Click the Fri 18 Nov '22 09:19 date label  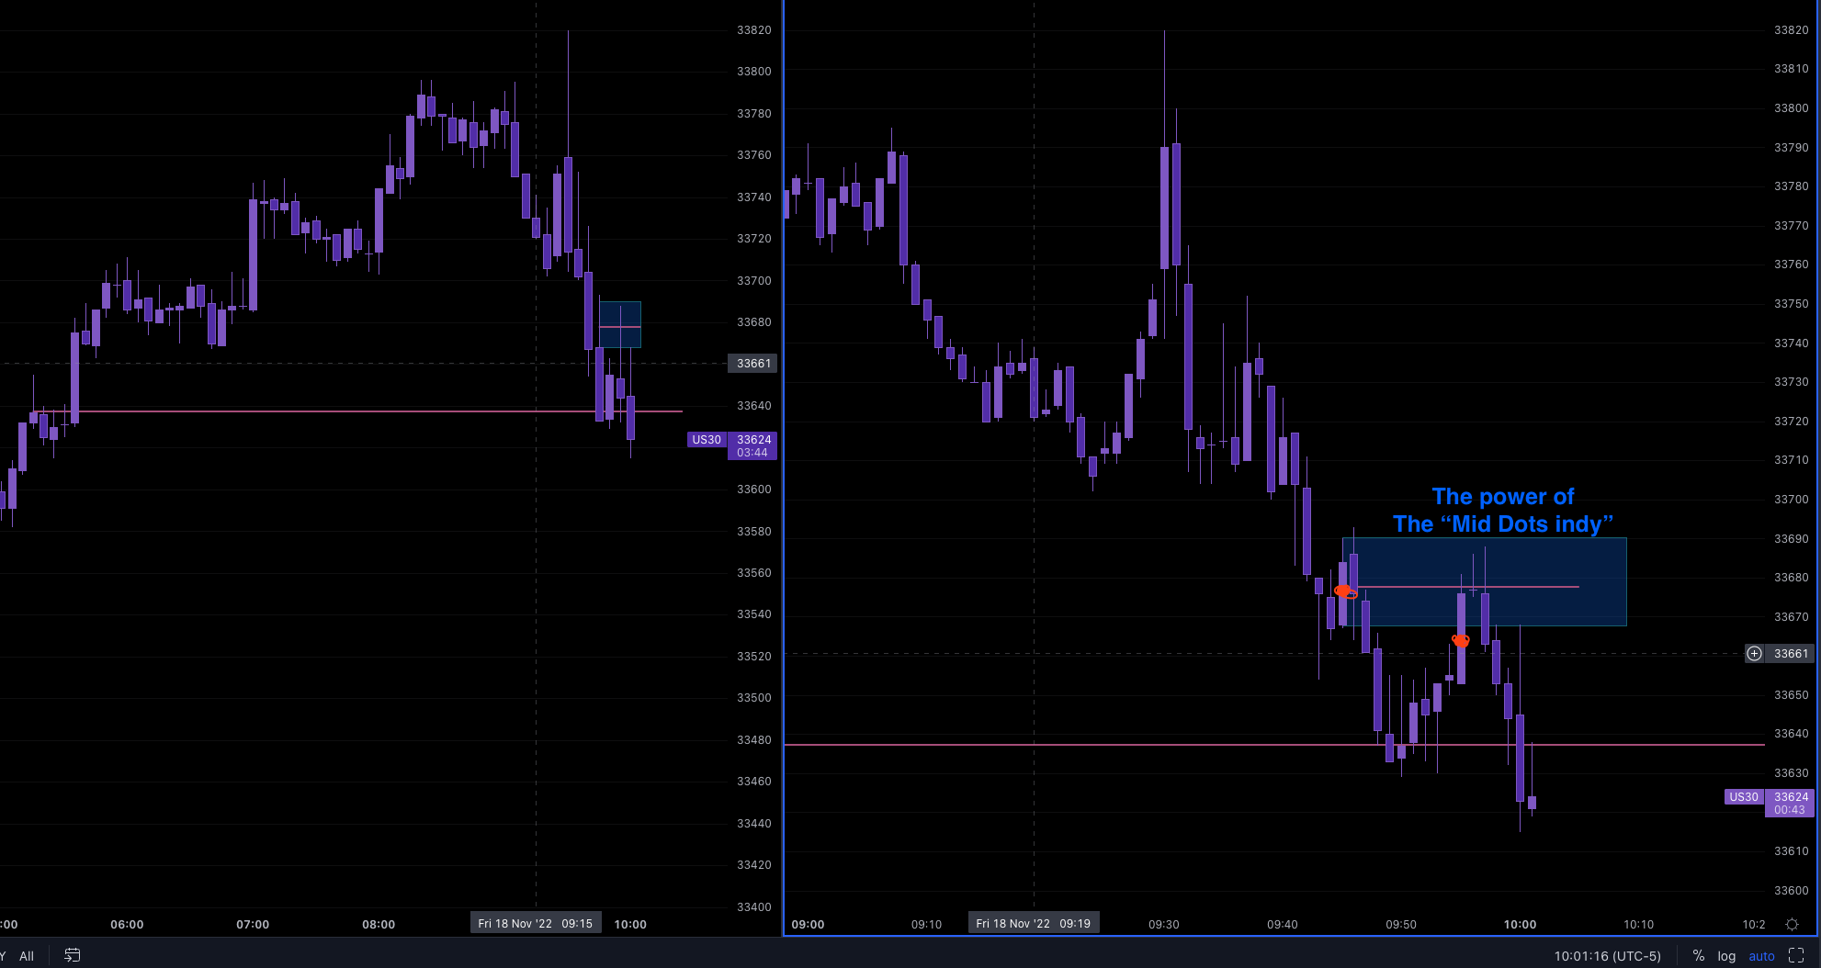[x=1033, y=923]
